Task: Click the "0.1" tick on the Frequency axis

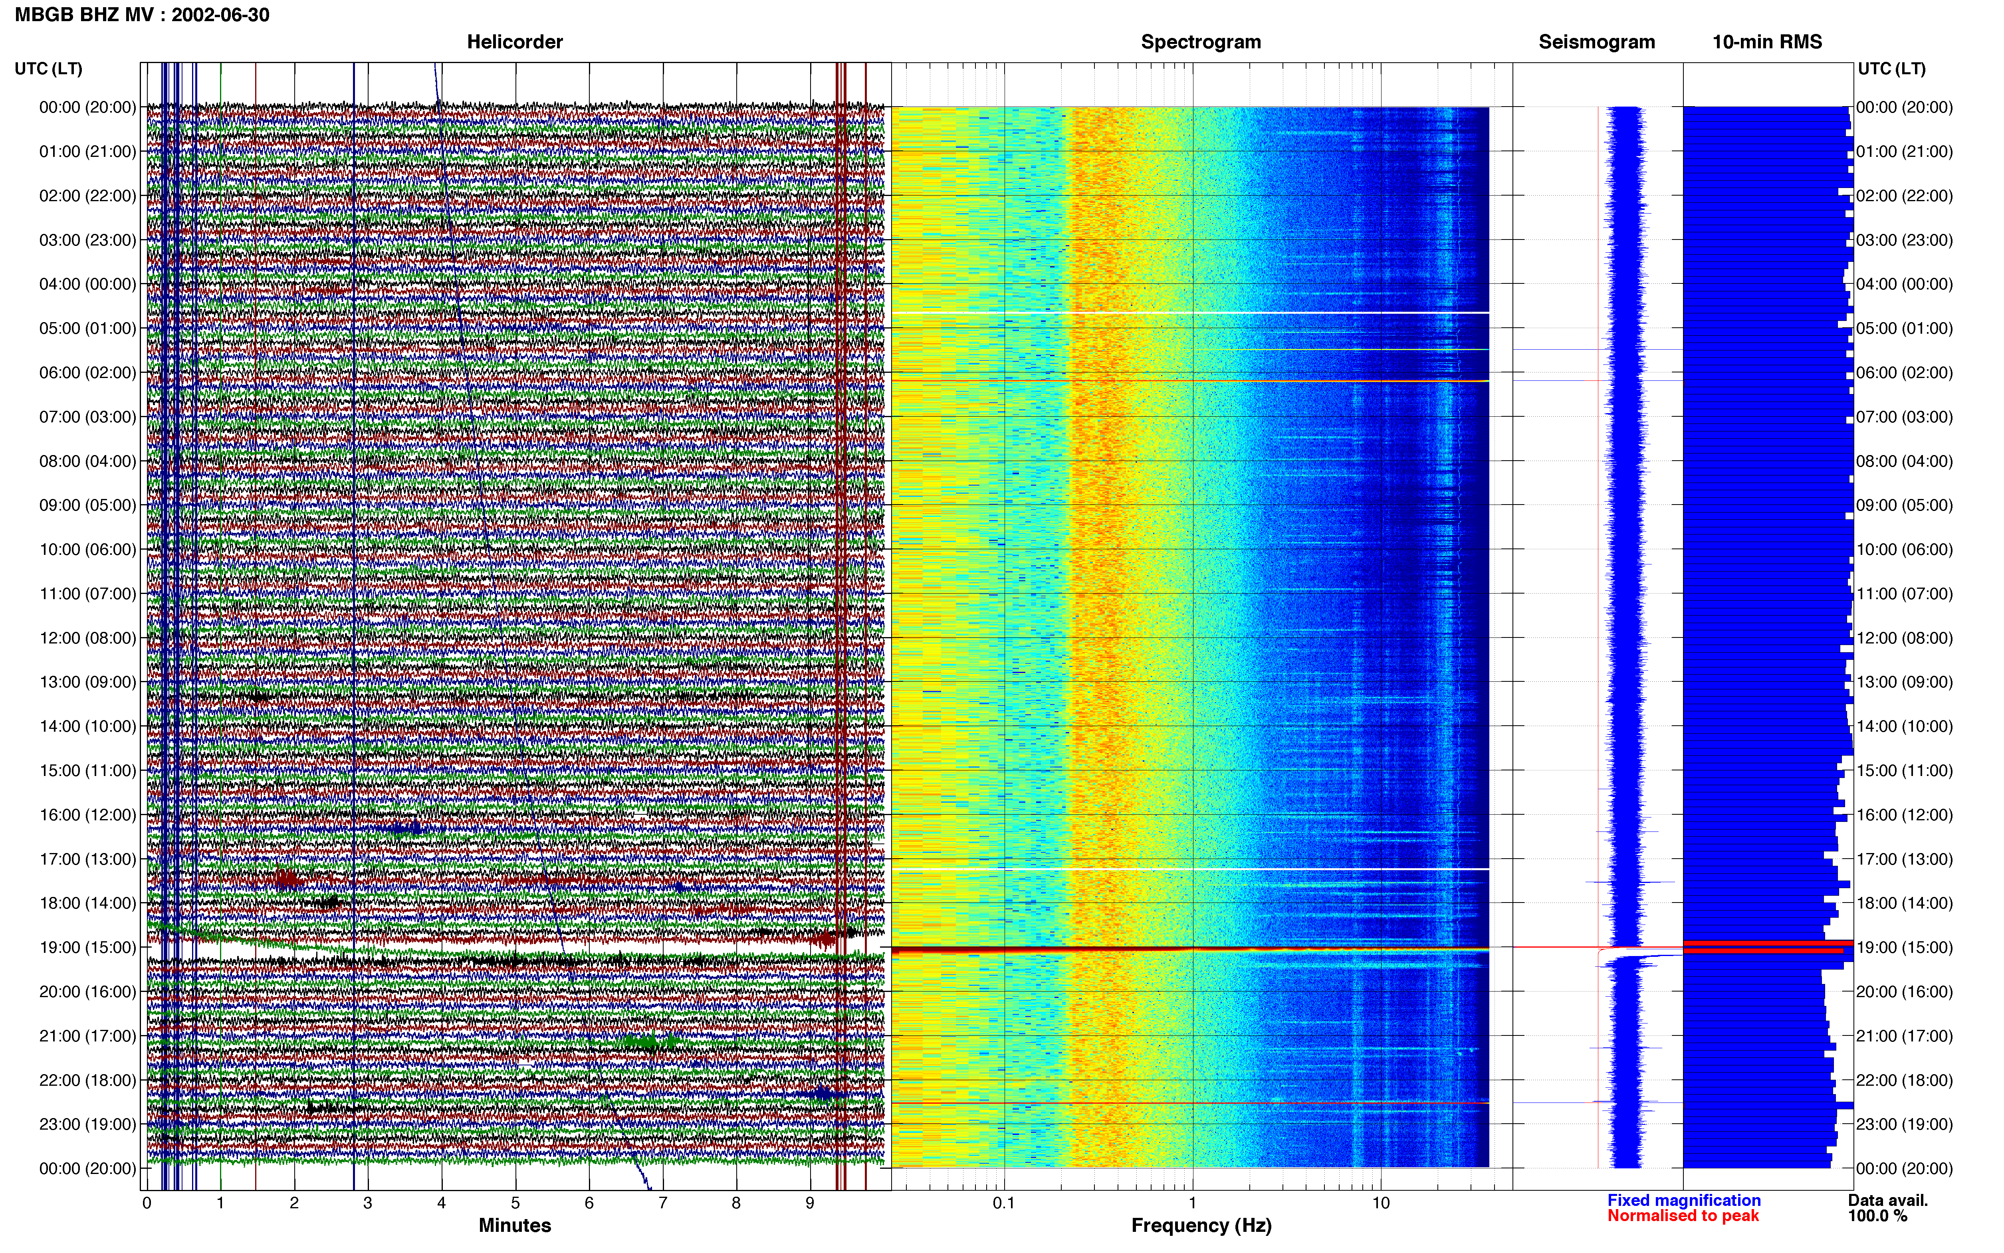Action: pyautogui.click(x=1004, y=1203)
